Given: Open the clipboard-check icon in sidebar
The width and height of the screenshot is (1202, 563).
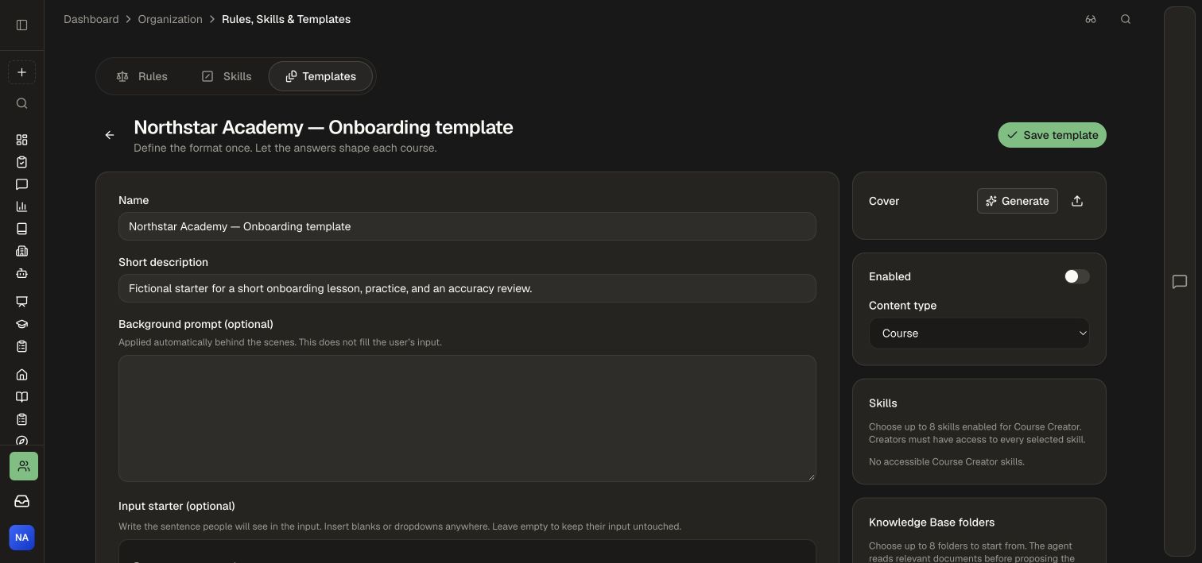Looking at the screenshot, I should pos(21,162).
